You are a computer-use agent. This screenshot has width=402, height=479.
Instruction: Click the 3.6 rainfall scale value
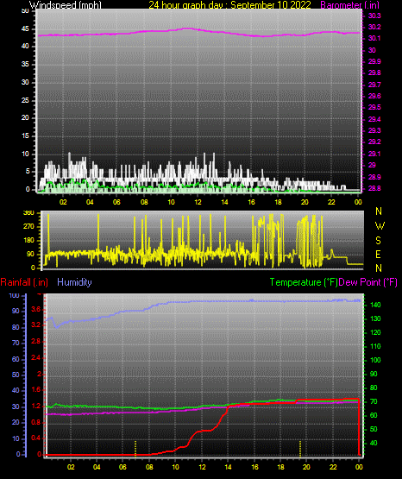[x=35, y=309]
